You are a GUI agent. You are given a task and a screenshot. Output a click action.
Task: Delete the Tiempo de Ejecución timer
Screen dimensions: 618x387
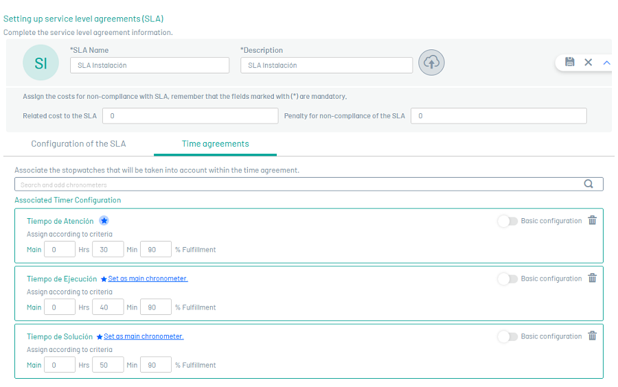point(593,278)
